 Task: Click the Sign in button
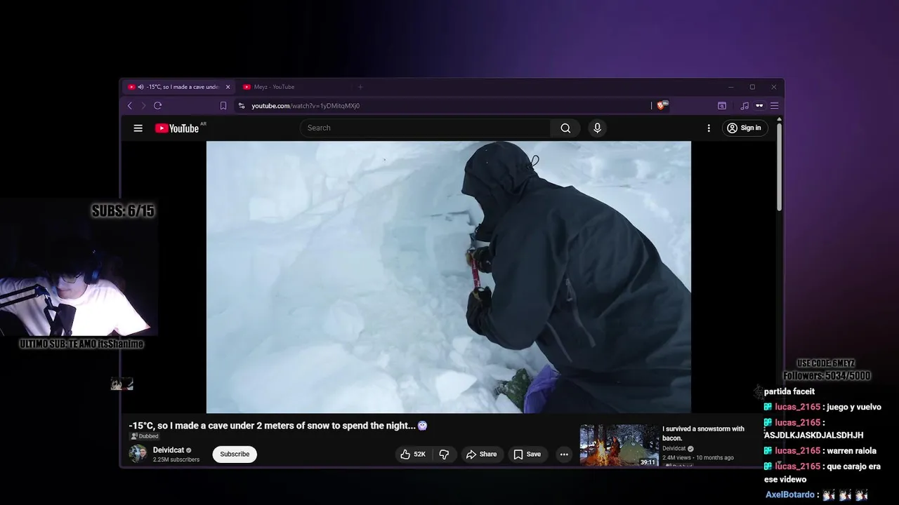click(744, 128)
